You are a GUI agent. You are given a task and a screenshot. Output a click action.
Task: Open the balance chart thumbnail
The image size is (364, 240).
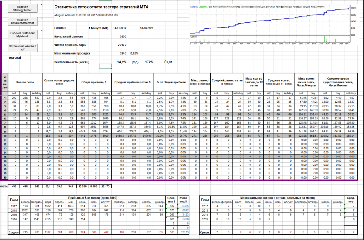point(270,25)
